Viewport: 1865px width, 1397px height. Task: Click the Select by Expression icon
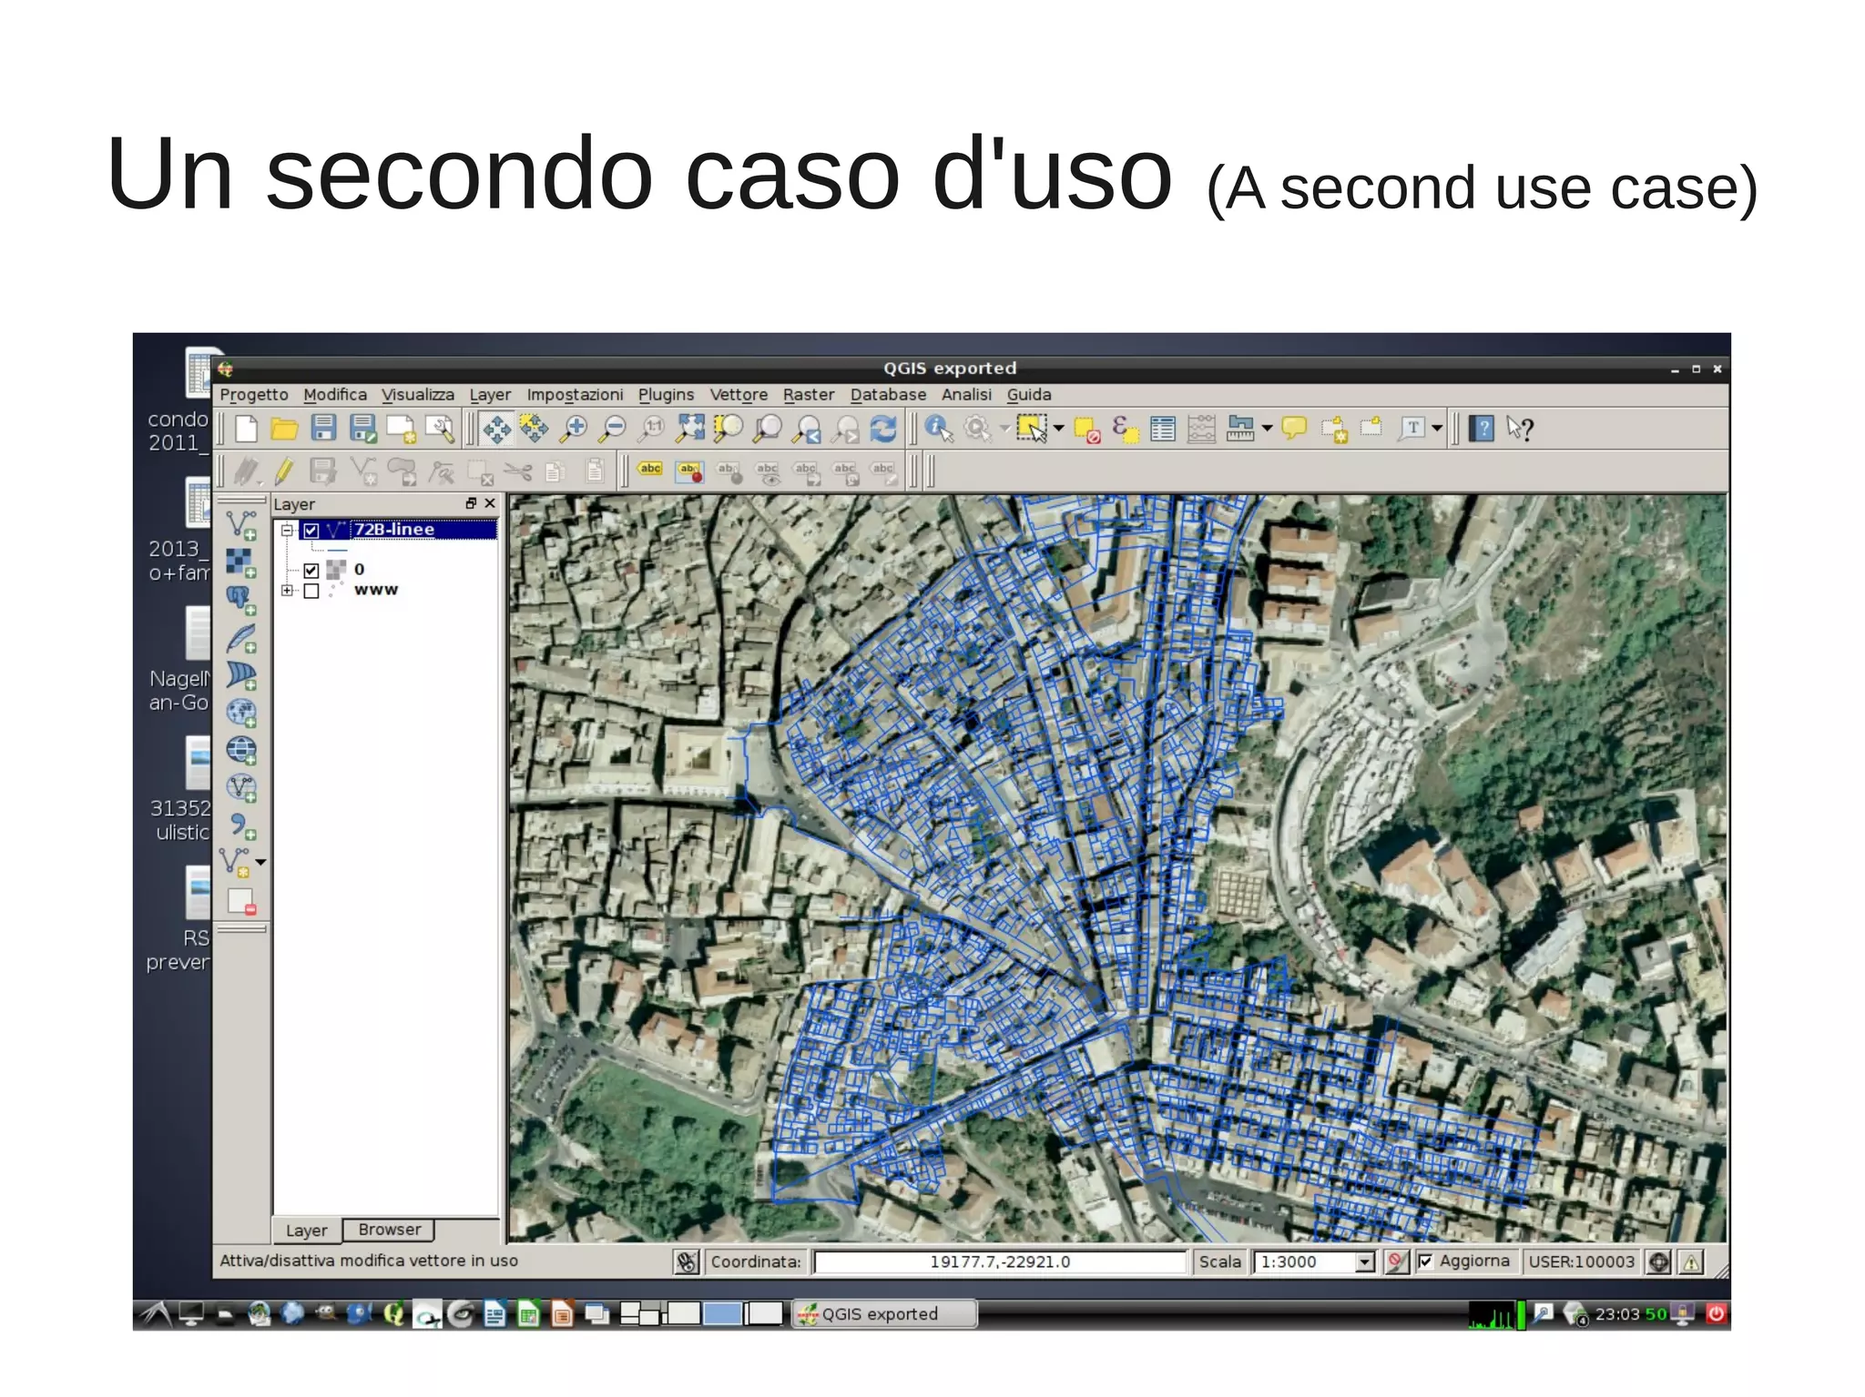[1126, 429]
